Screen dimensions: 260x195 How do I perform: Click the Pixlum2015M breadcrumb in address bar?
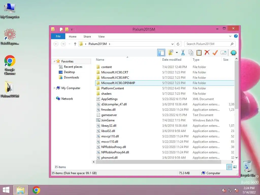click(97, 44)
